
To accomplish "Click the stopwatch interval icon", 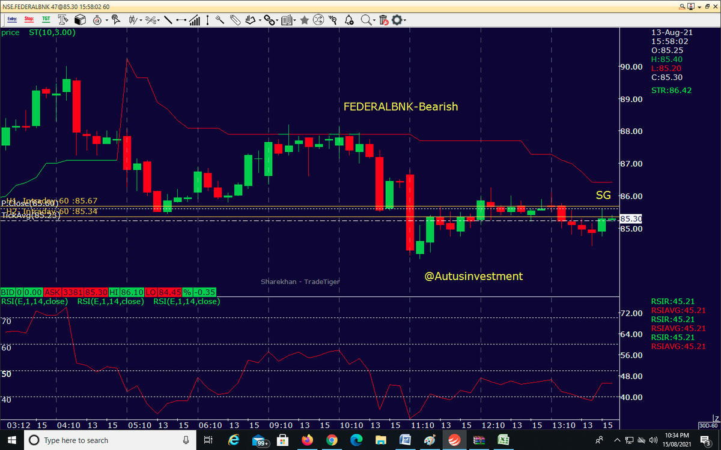I will pyautogui.click(x=97, y=20).
